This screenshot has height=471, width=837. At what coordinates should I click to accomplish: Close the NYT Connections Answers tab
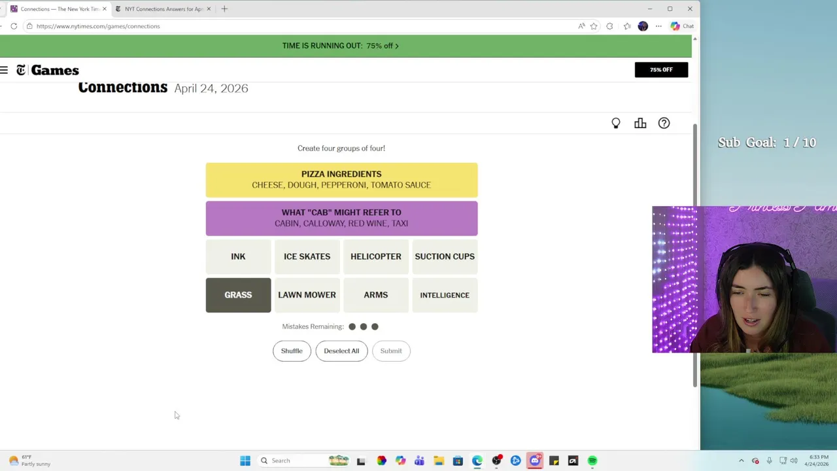[209, 9]
